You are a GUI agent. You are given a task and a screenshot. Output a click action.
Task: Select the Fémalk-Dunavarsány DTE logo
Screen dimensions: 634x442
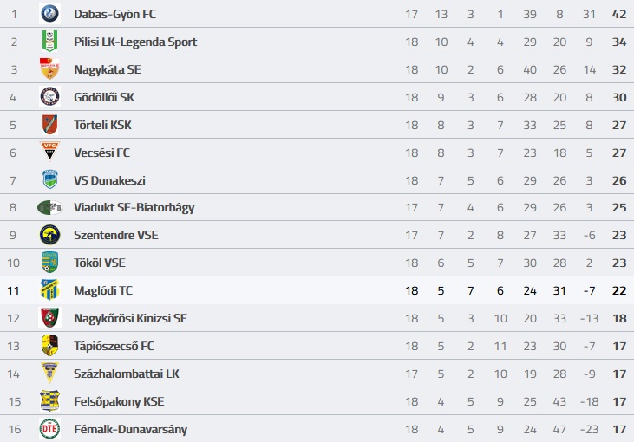[49, 429]
